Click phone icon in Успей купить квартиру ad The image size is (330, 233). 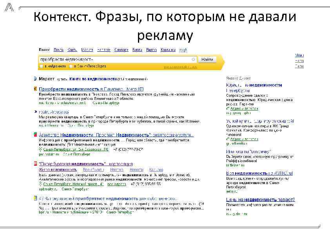[228, 139]
